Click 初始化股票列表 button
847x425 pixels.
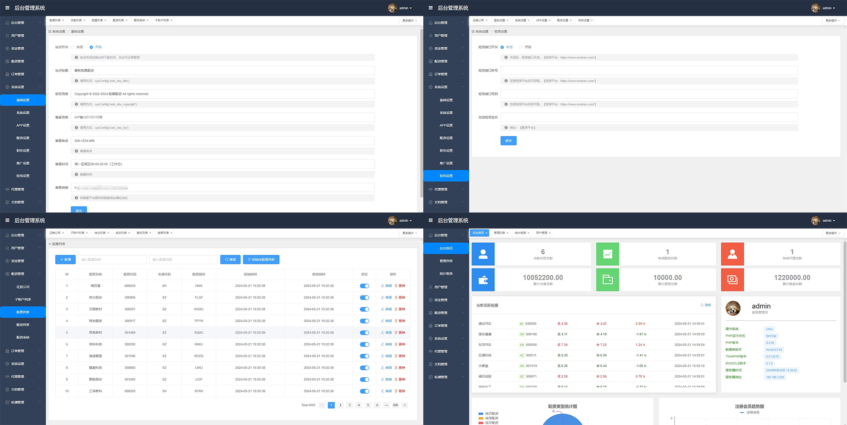(261, 260)
